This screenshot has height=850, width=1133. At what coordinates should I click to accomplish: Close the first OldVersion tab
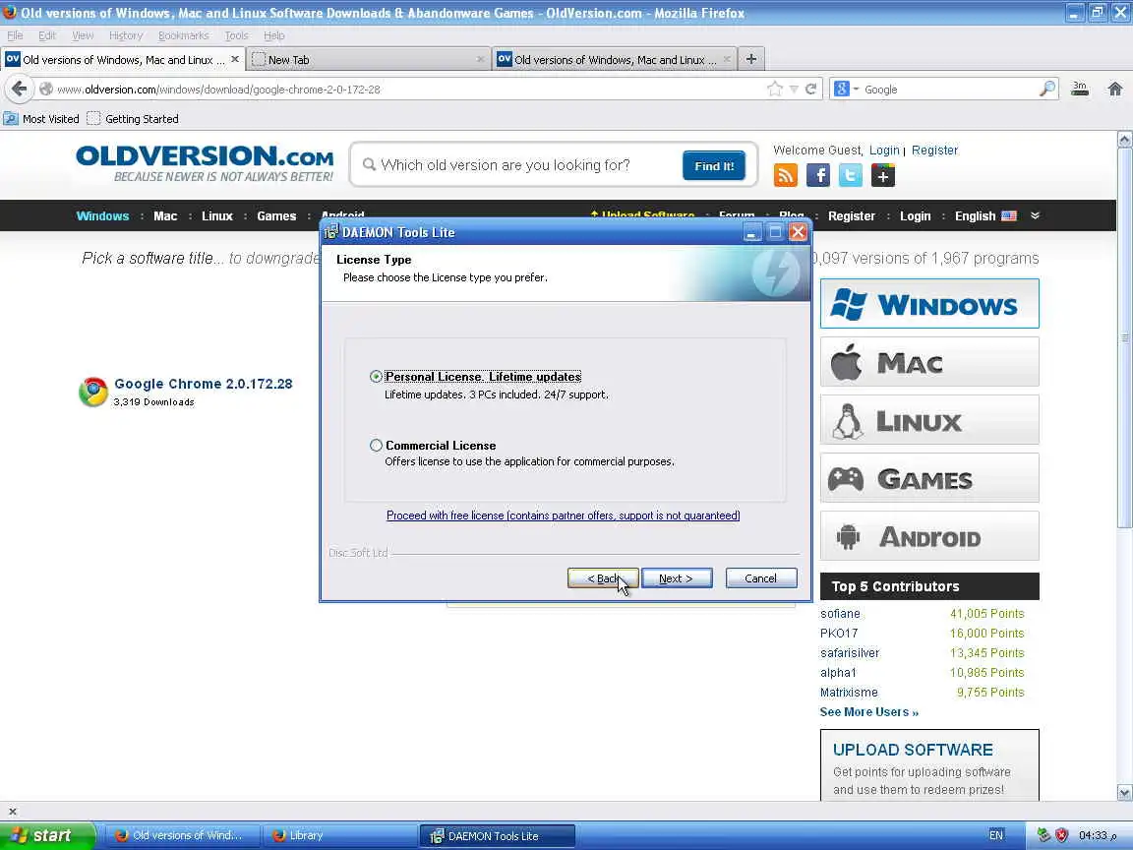point(235,59)
